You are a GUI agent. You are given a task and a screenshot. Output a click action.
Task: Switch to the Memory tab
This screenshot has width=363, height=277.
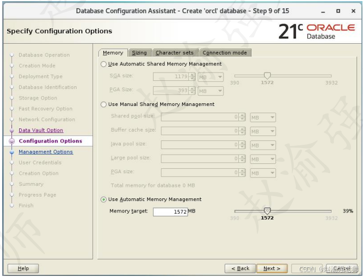tap(113, 53)
